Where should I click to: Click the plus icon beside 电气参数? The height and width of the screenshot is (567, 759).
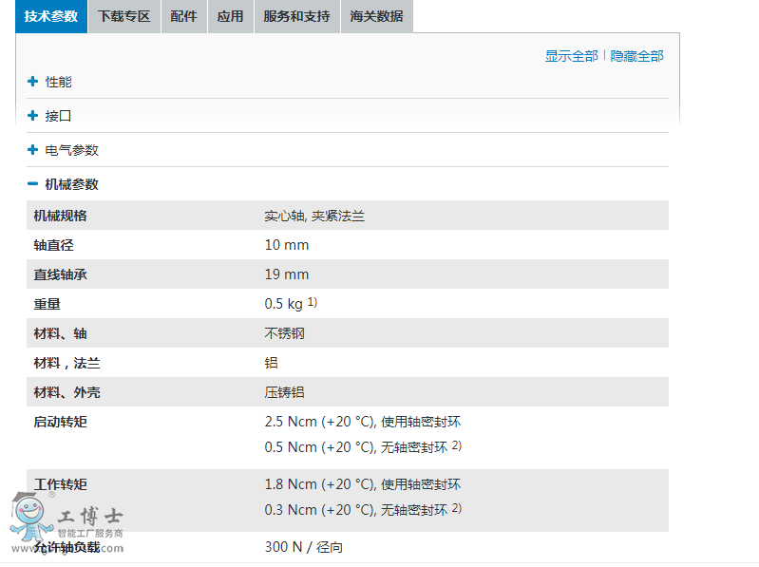point(33,150)
